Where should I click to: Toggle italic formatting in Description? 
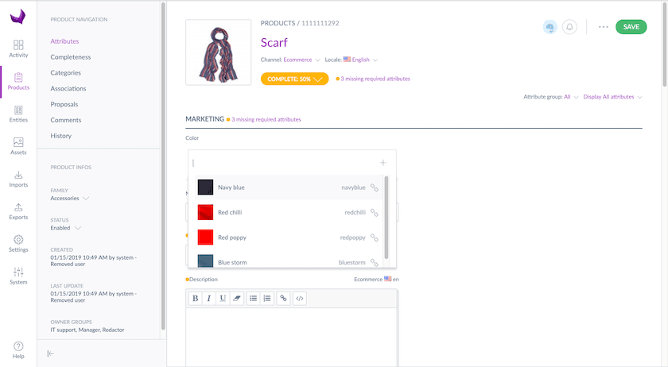click(208, 299)
